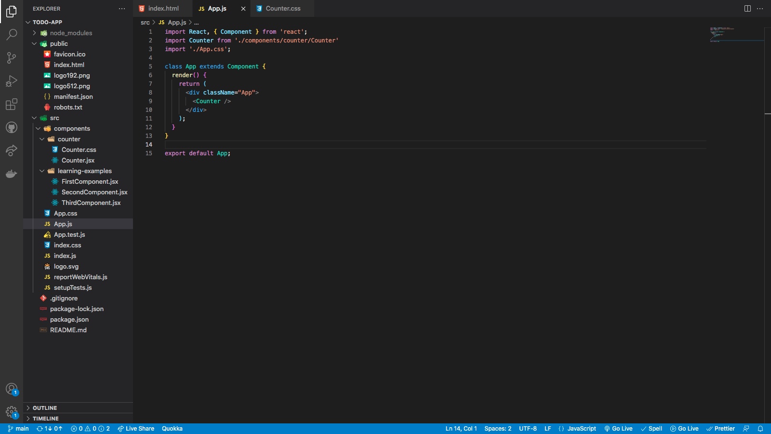Change indentation Spaces: 2

498,429
